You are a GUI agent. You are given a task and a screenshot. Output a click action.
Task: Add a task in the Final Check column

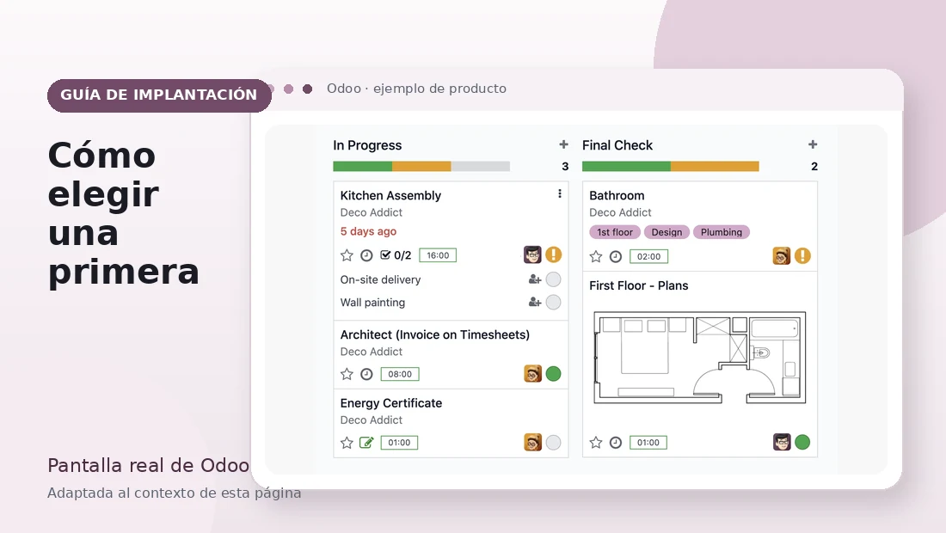tap(813, 144)
